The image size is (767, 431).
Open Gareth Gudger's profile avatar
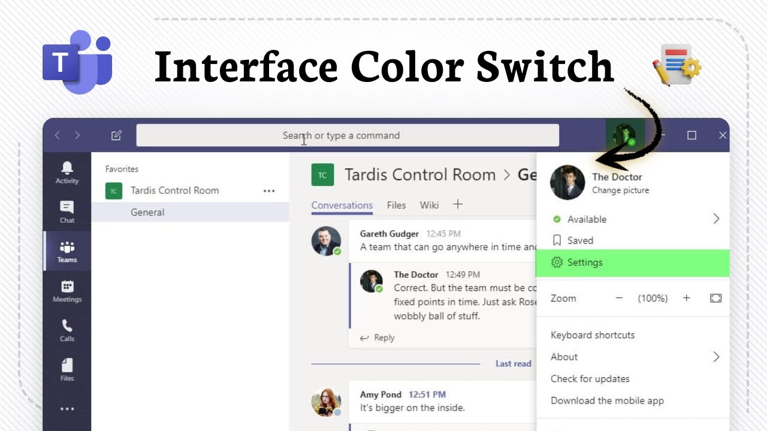pyautogui.click(x=327, y=241)
